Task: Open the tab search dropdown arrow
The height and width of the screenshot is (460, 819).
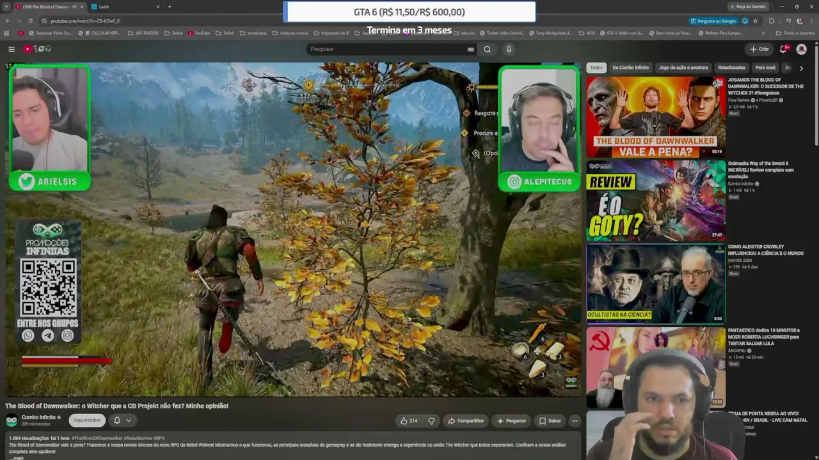Action: tap(6, 6)
